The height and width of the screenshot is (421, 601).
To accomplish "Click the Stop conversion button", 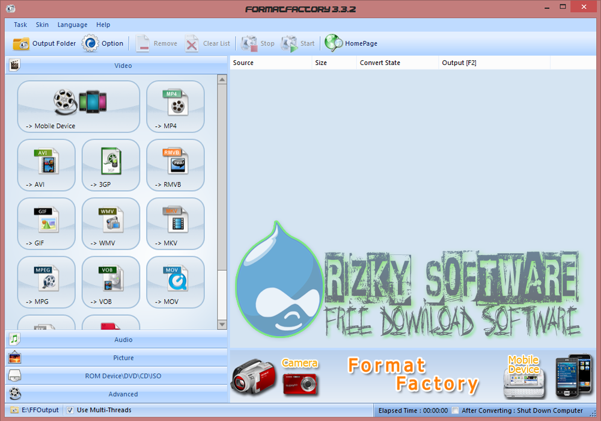I will (x=258, y=43).
